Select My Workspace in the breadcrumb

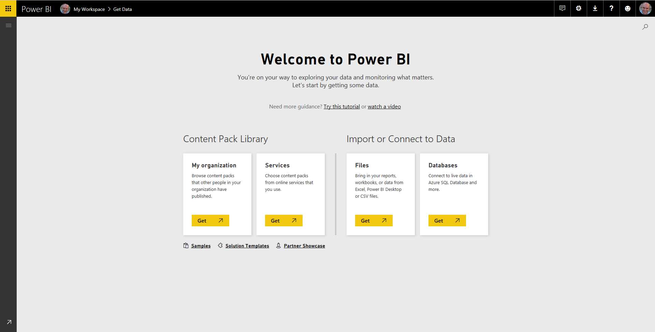click(89, 9)
